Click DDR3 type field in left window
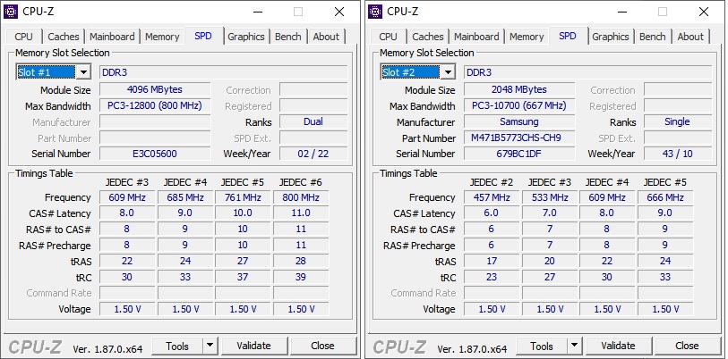 [x=223, y=72]
